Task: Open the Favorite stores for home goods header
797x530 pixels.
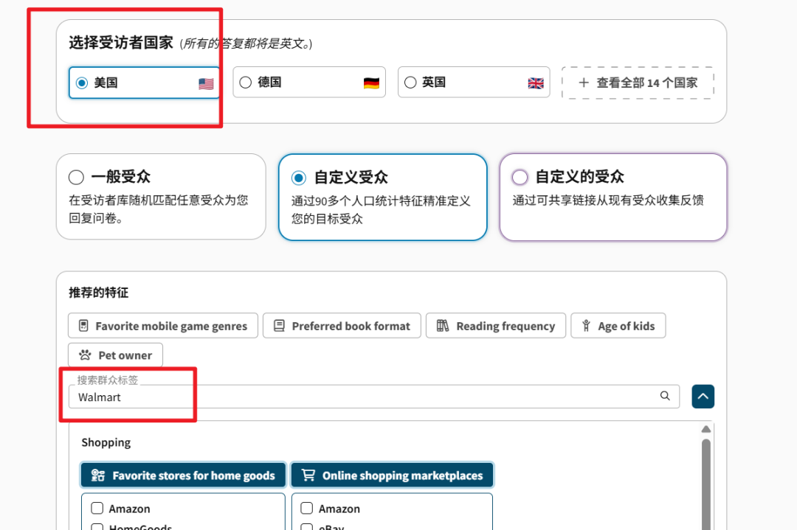Action: [183, 475]
